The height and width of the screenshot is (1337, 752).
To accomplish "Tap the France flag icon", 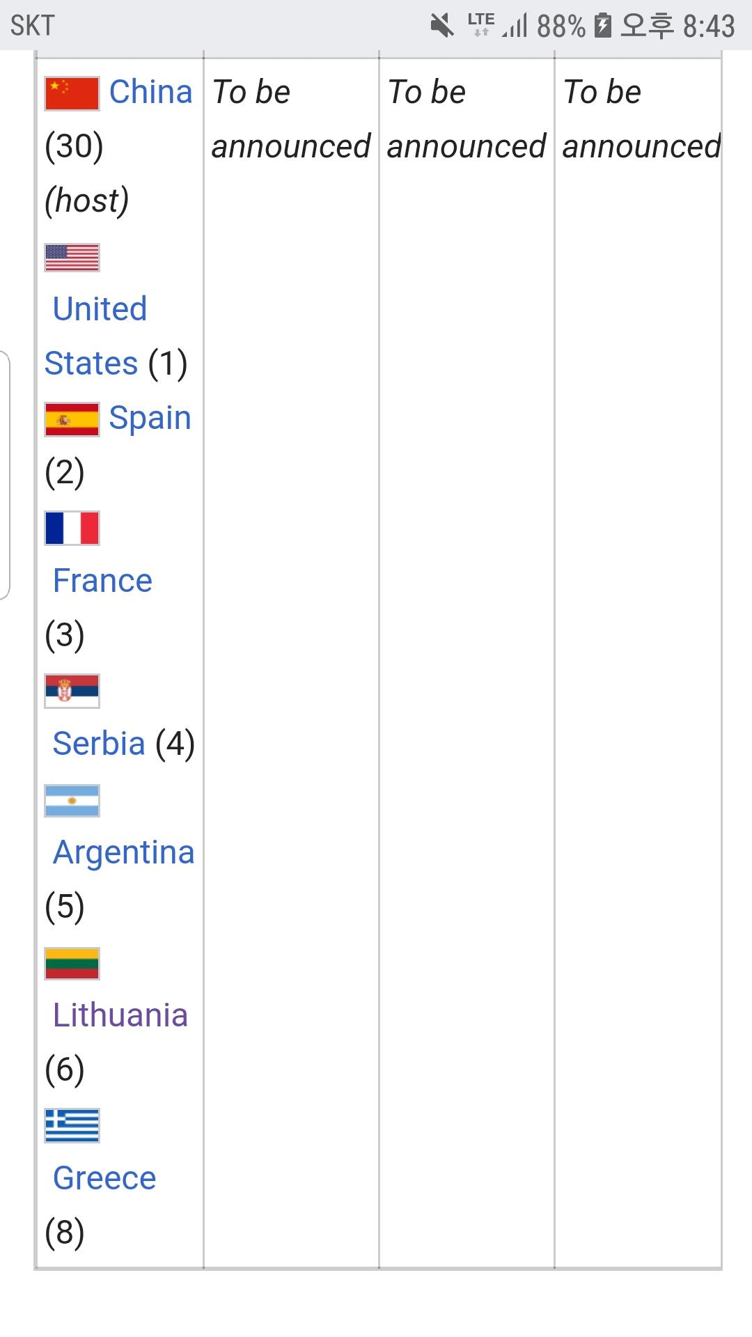I will (72, 528).
